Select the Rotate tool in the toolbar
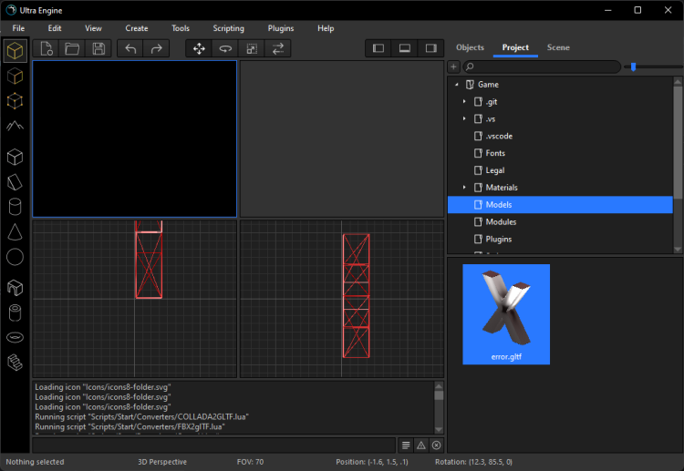The width and height of the screenshot is (684, 471). point(224,48)
